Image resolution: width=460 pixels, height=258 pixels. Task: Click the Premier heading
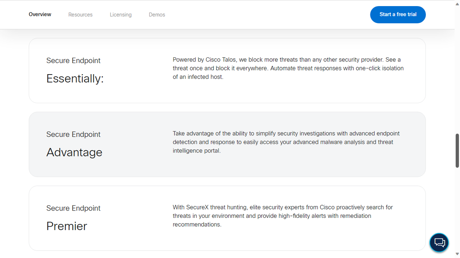coord(67,226)
